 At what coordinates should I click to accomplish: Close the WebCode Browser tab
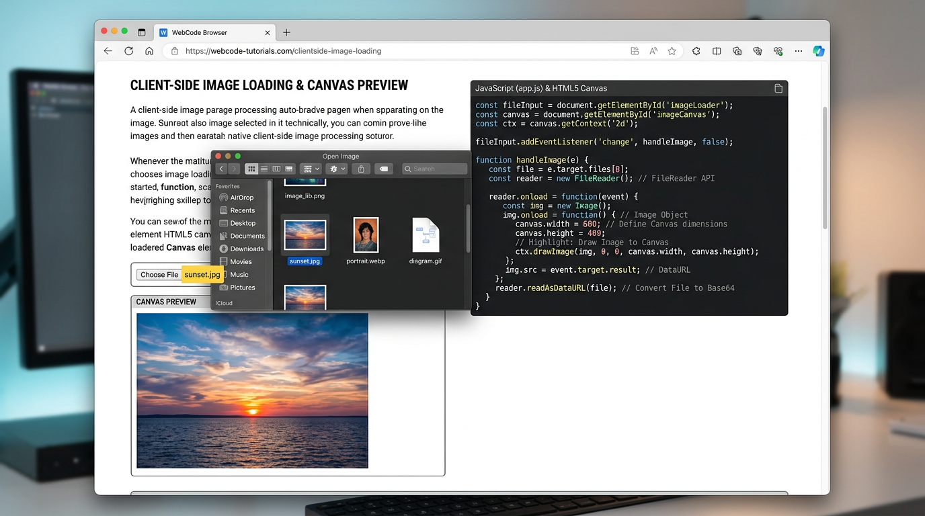click(268, 32)
